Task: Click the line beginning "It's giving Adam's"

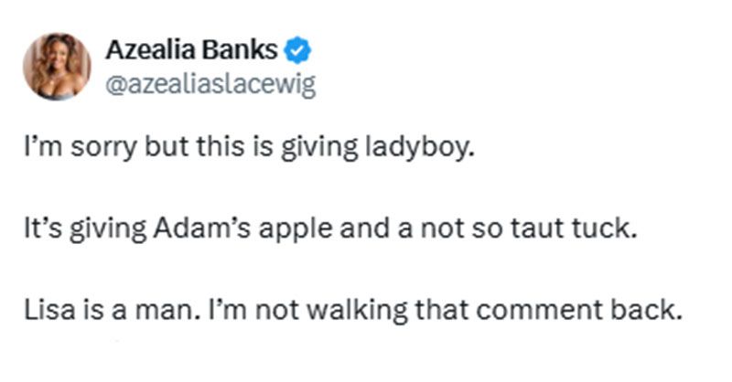Action: pos(330,228)
